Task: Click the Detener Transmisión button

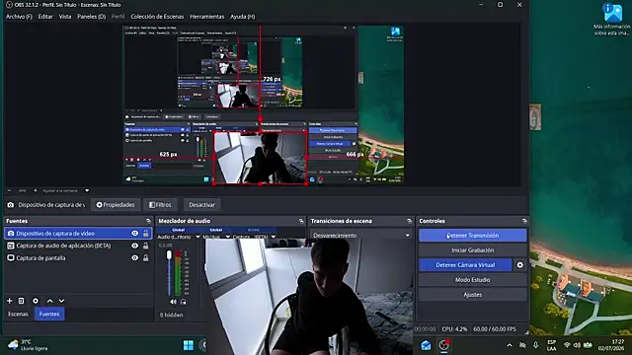Action: (x=472, y=236)
